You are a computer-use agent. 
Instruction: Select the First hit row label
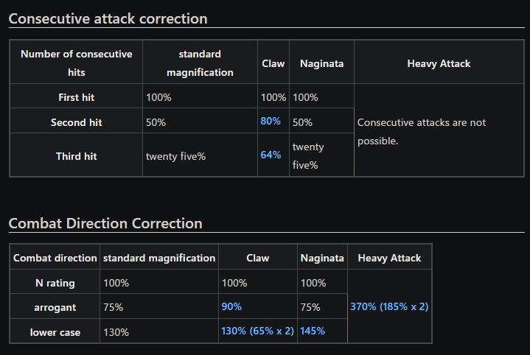77,97
